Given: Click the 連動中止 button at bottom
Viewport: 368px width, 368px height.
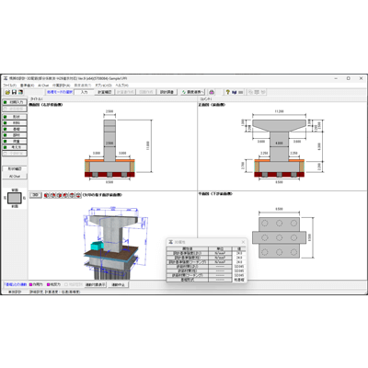Looking at the screenshot, I should coord(118,284).
